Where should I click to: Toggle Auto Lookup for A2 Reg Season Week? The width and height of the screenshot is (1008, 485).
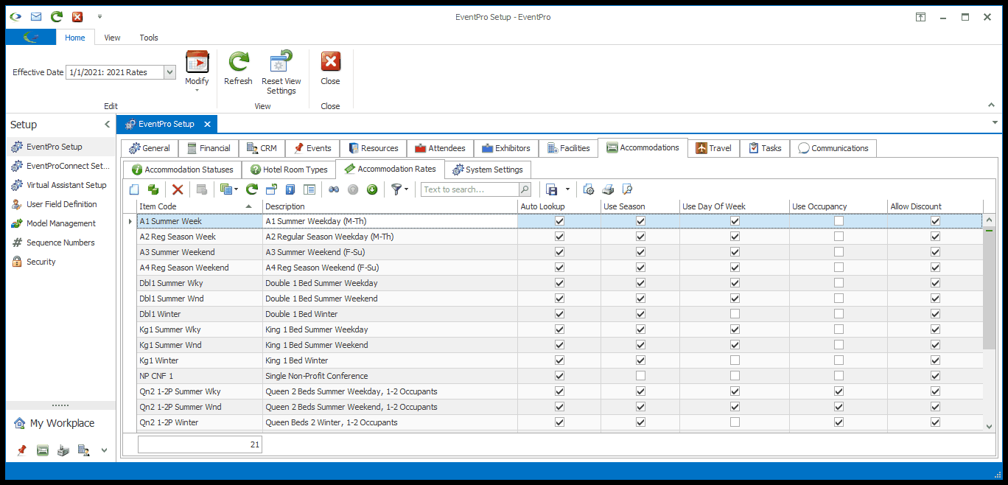click(x=559, y=237)
